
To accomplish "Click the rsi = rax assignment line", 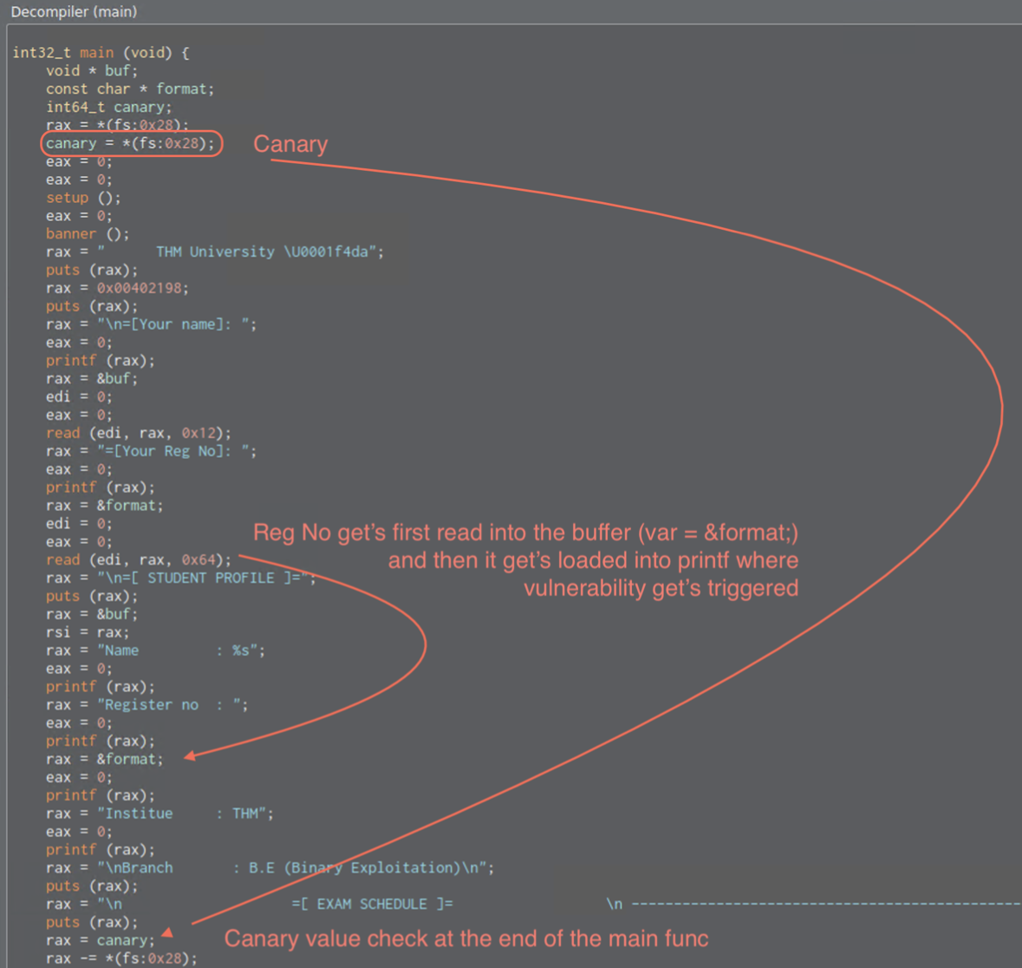I will (88, 632).
